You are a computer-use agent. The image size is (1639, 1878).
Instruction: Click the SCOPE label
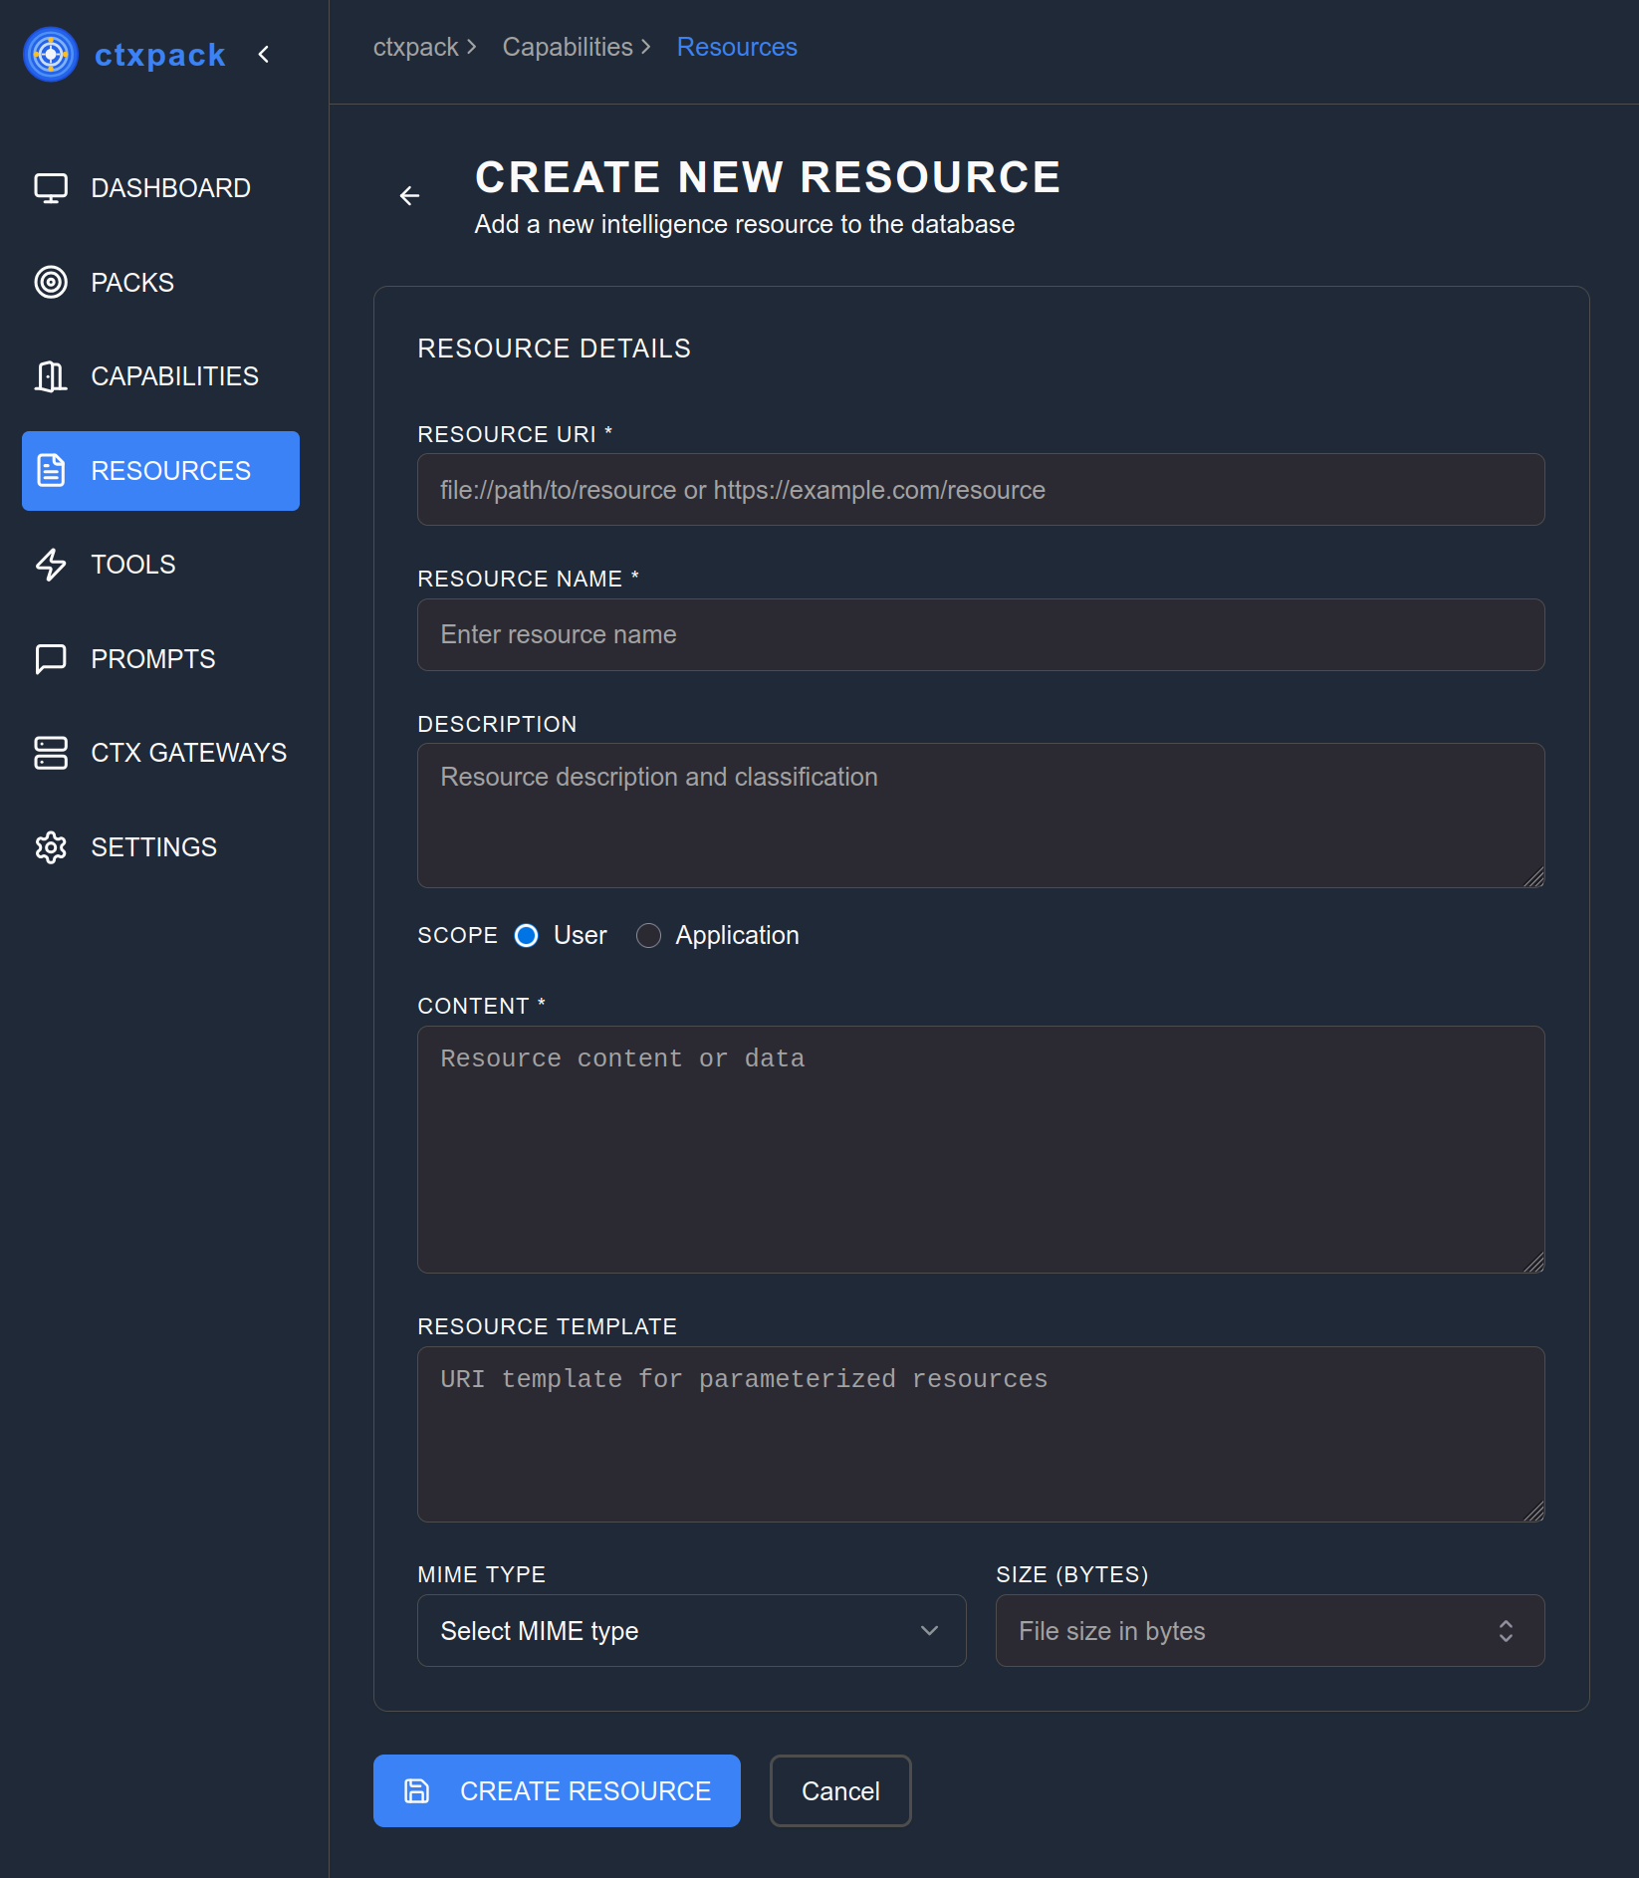(x=457, y=936)
